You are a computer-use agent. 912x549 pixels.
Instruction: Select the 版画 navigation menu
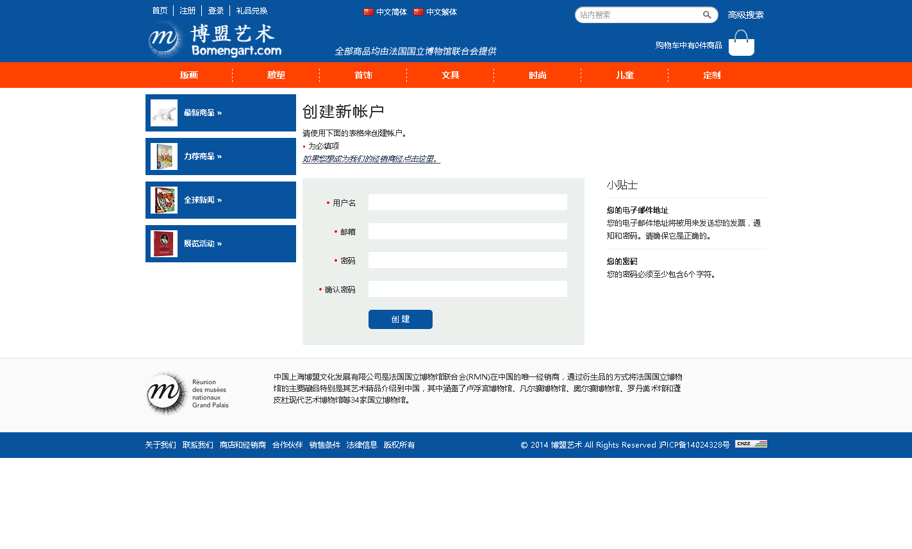189,76
